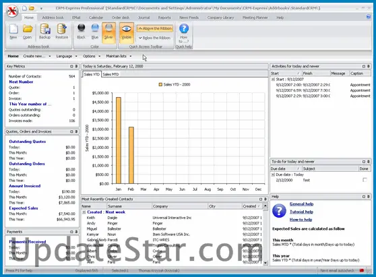
Task: Select the Silver color scheme
Action: (108, 32)
